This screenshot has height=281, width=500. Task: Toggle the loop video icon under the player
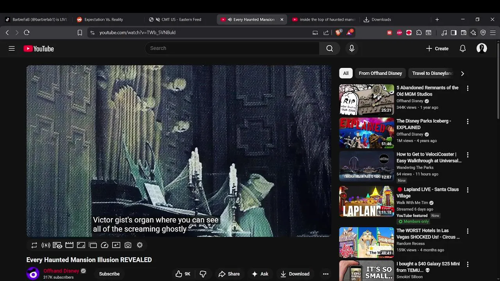pyautogui.click(x=34, y=245)
